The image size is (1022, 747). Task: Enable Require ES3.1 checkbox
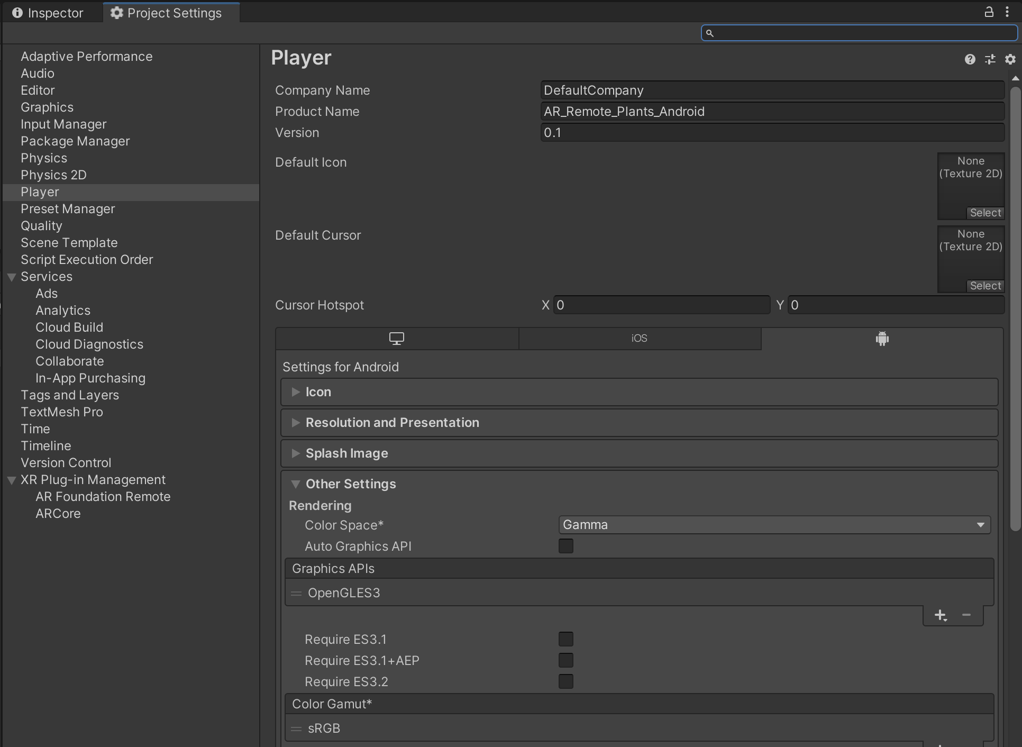[x=566, y=639]
